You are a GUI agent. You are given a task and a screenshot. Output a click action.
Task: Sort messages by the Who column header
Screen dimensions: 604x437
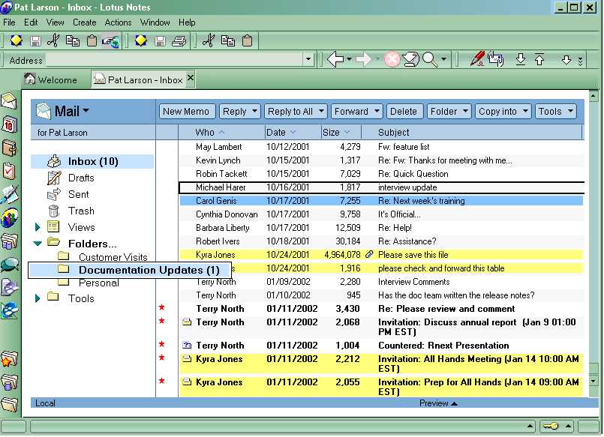click(x=205, y=133)
